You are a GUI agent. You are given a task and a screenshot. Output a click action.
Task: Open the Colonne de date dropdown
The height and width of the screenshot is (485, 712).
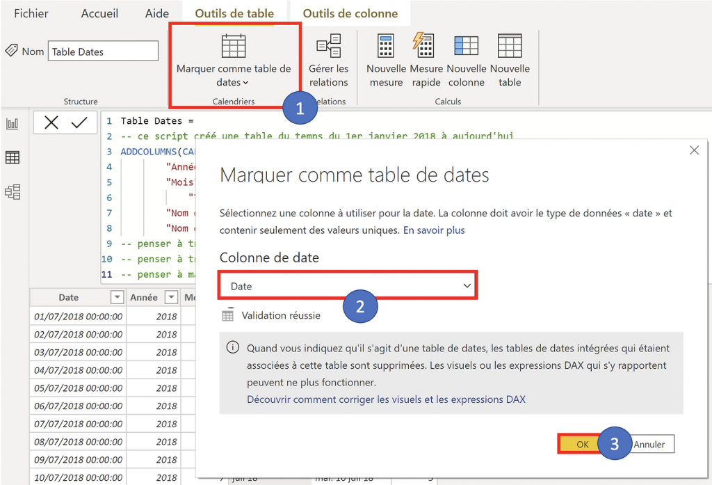(348, 286)
